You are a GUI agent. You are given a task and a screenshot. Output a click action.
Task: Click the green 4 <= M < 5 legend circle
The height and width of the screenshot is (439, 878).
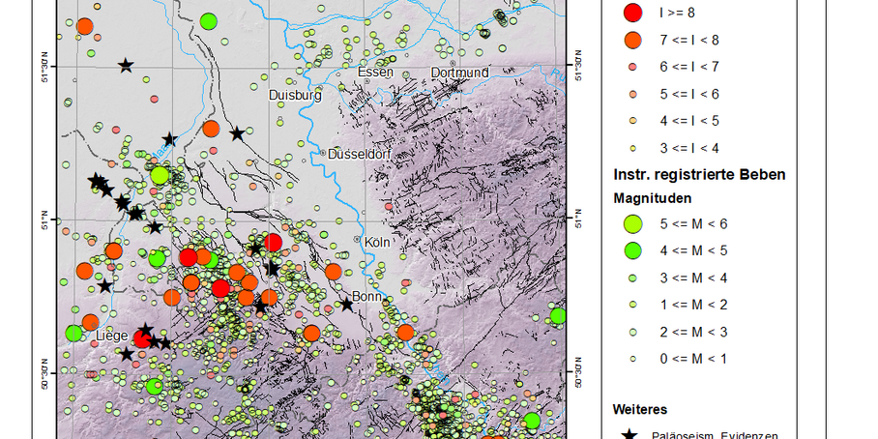coord(632,251)
